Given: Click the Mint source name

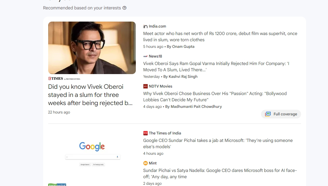Looking at the screenshot, I should point(153,163).
